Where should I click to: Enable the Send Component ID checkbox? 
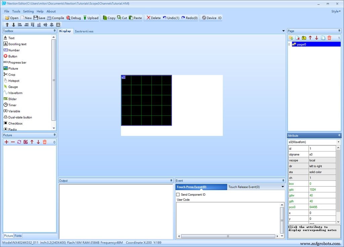[x=178, y=194]
